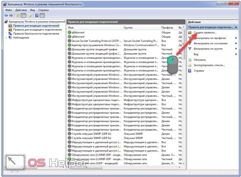Click the firewall root node icon in tree

point(6,21)
